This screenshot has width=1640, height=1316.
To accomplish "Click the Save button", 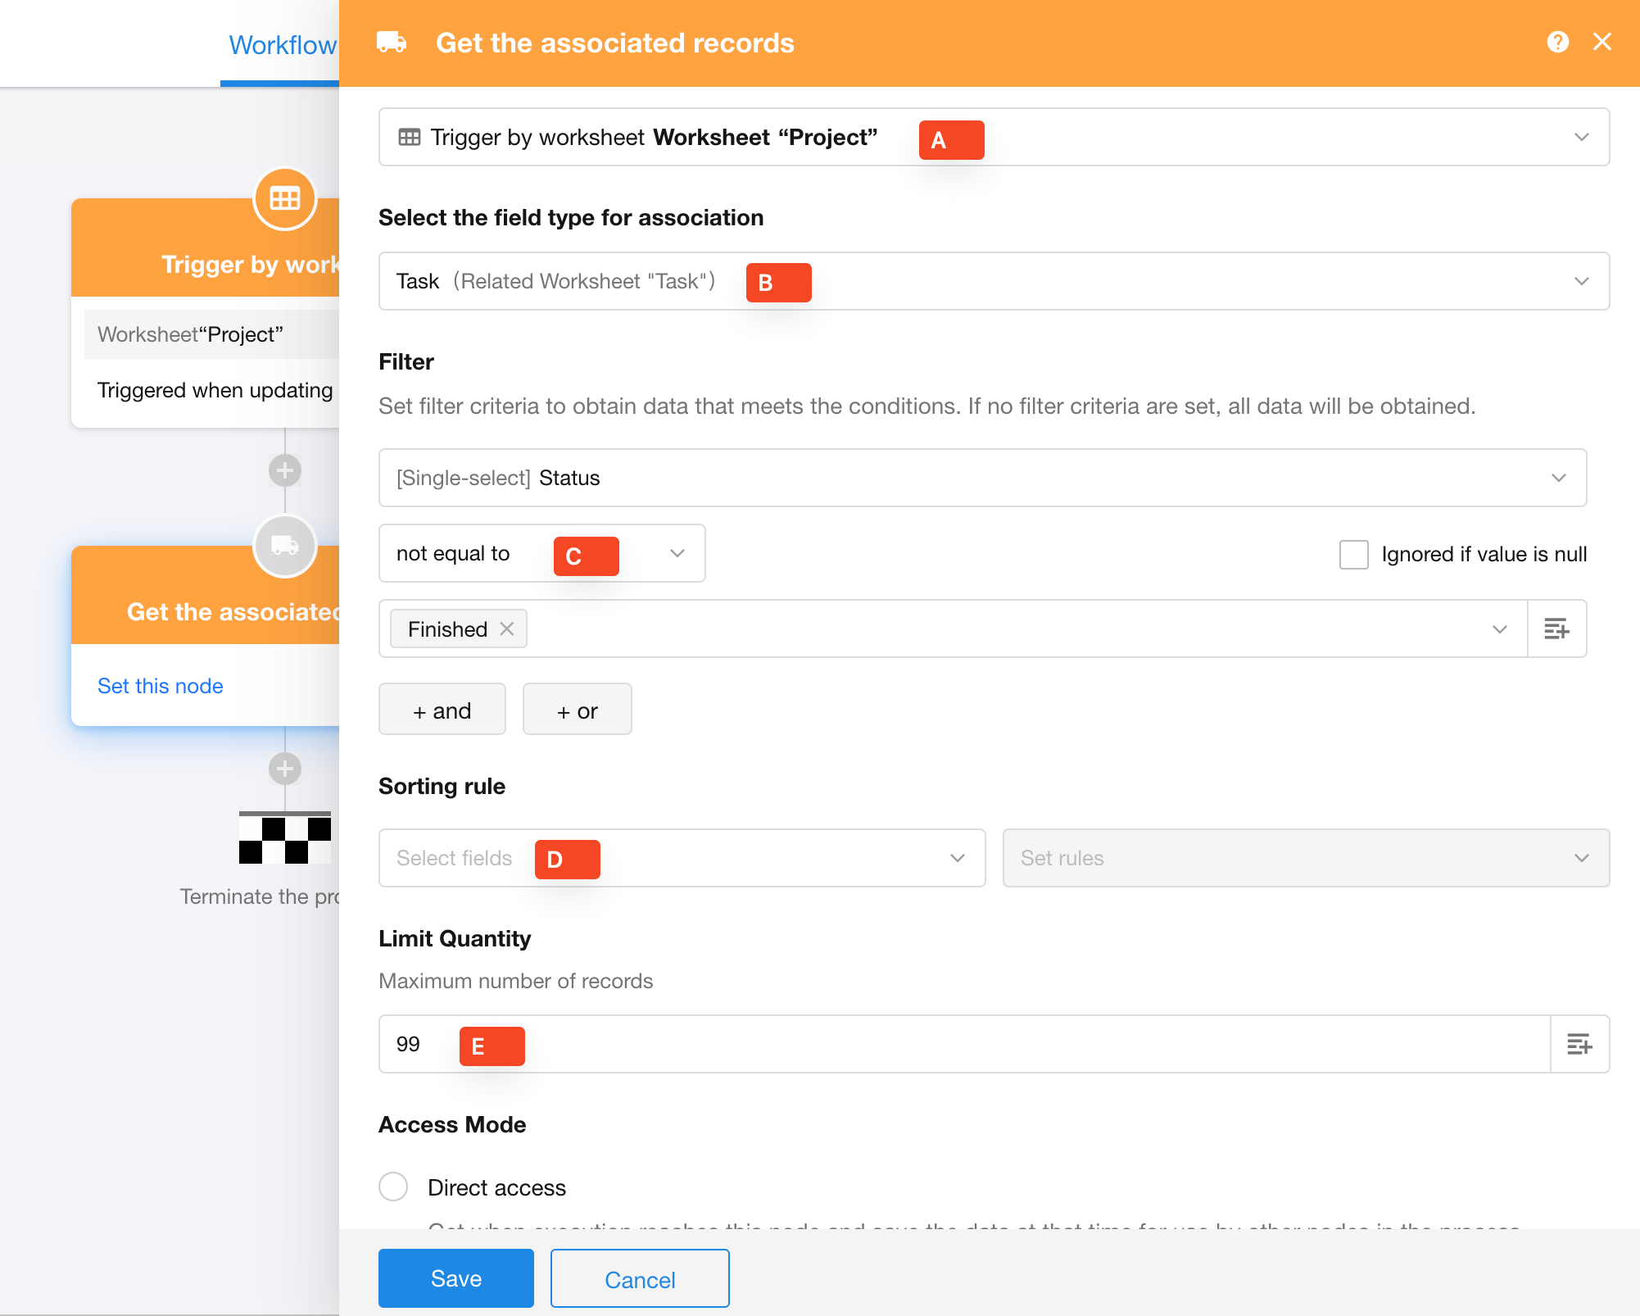I will pos(455,1278).
